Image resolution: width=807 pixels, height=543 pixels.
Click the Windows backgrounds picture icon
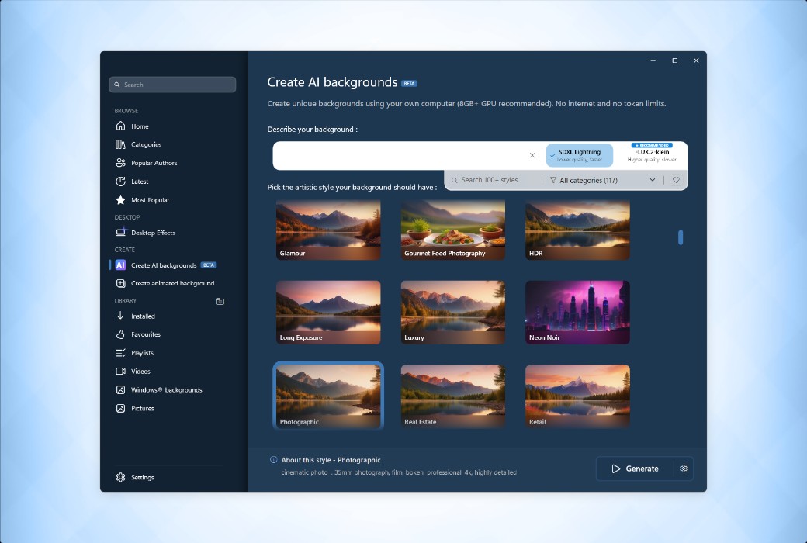[x=120, y=390]
